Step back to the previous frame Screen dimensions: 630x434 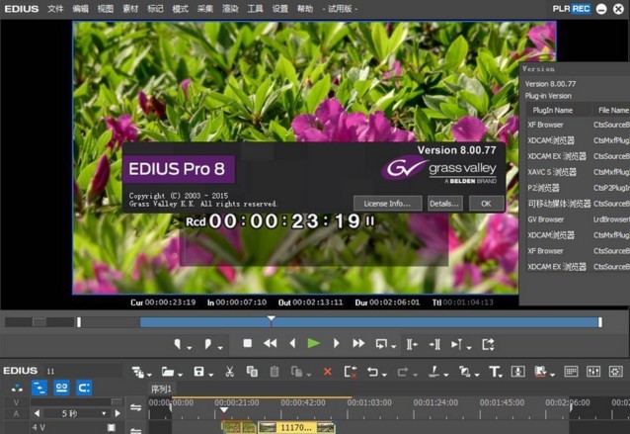click(x=292, y=343)
